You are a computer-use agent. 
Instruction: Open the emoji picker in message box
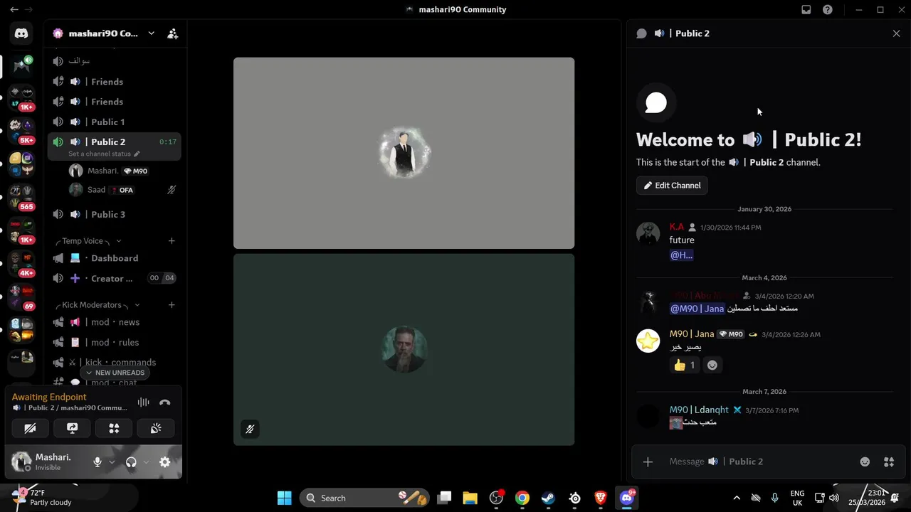click(x=865, y=462)
